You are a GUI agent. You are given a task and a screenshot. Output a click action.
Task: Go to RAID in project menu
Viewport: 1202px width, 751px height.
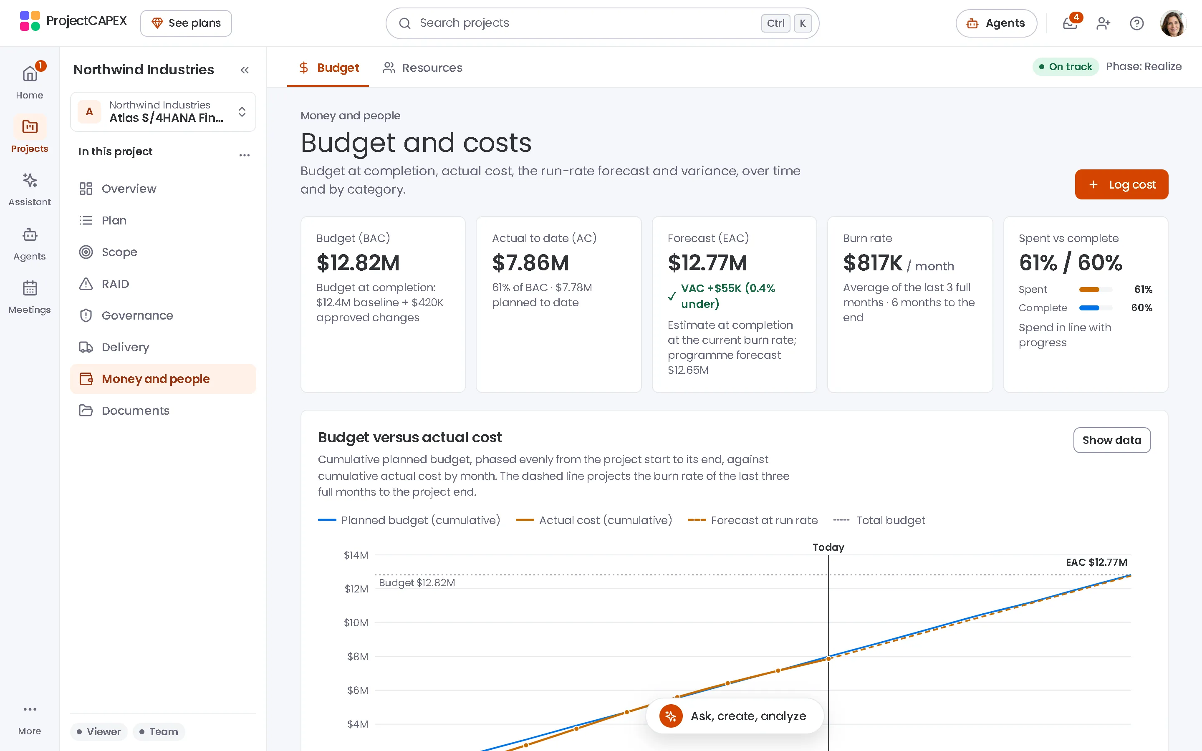pyautogui.click(x=164, y=284)
